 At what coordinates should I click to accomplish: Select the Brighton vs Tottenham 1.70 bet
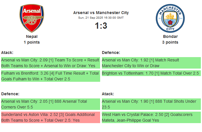coord(151,73)
